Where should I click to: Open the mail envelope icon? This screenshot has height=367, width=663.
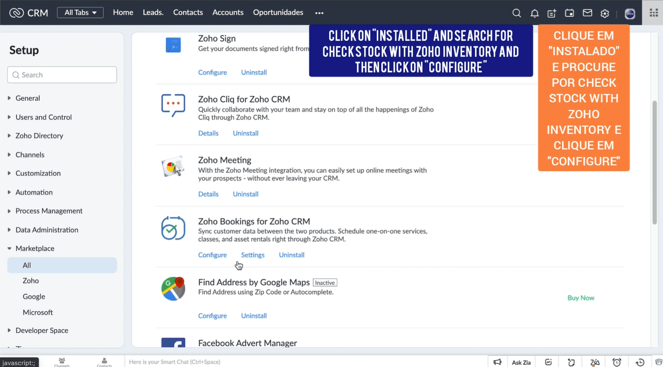pos(587,13)
